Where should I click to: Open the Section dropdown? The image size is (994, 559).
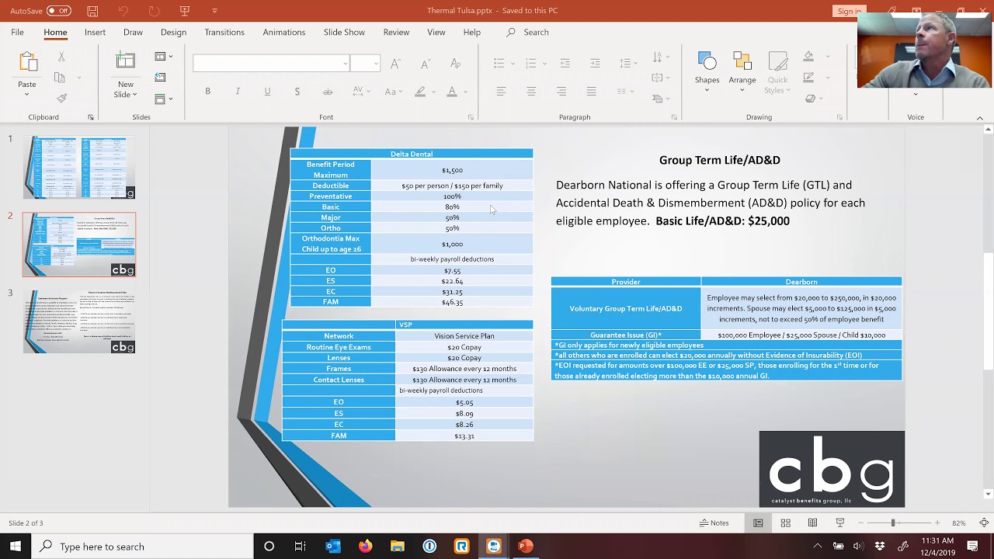163,99
